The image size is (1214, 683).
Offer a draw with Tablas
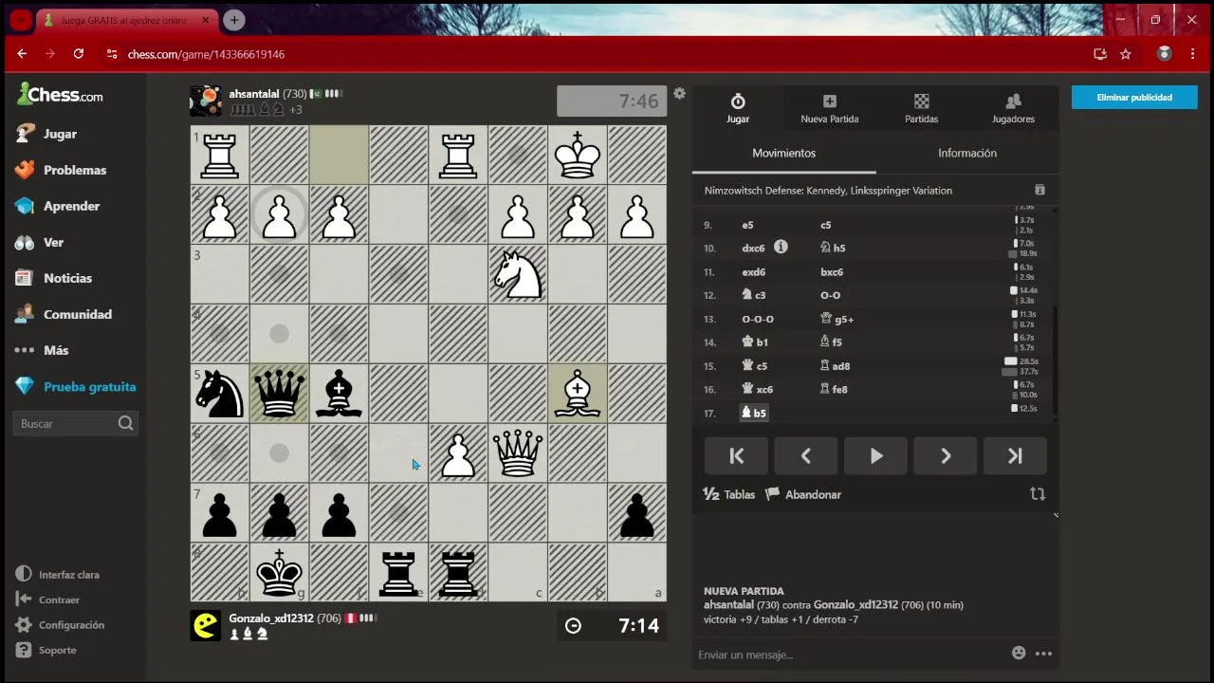(729, 494)
